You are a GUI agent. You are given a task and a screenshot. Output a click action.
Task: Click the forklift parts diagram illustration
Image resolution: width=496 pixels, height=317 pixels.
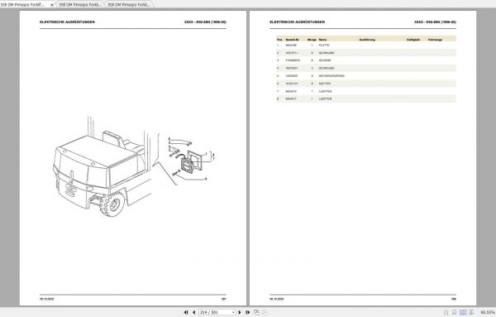[134, 166]
